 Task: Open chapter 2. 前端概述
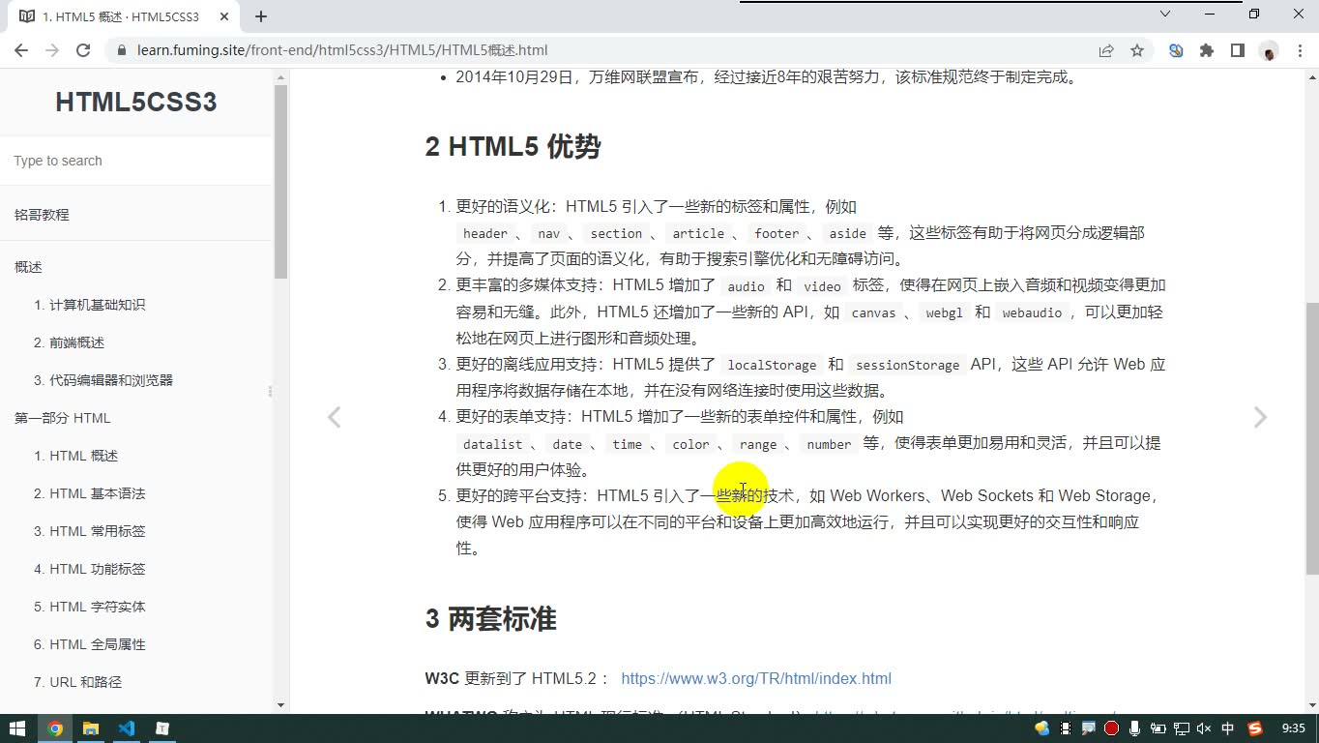click(69, 342)
